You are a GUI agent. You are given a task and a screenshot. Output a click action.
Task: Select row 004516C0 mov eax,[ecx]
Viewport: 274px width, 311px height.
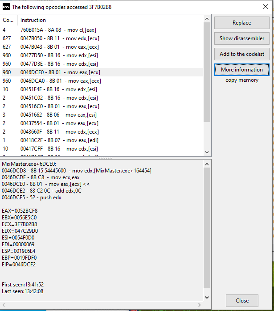(102, 106)
